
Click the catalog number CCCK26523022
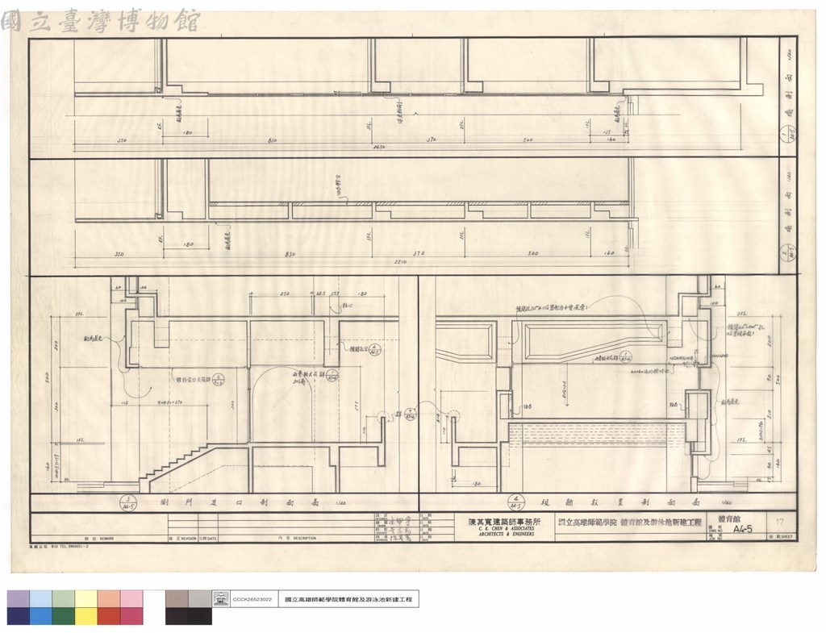tap(252, 599)
